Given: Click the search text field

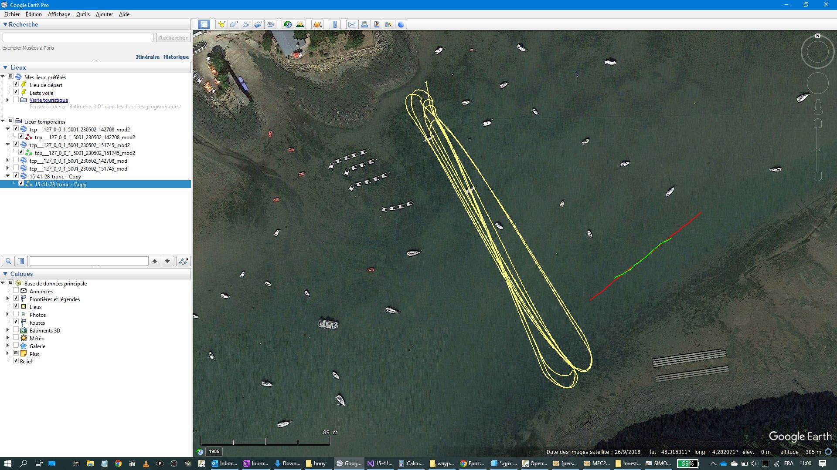Looking at the screenshot, I should pyautogui.click(x=78, y=38).
